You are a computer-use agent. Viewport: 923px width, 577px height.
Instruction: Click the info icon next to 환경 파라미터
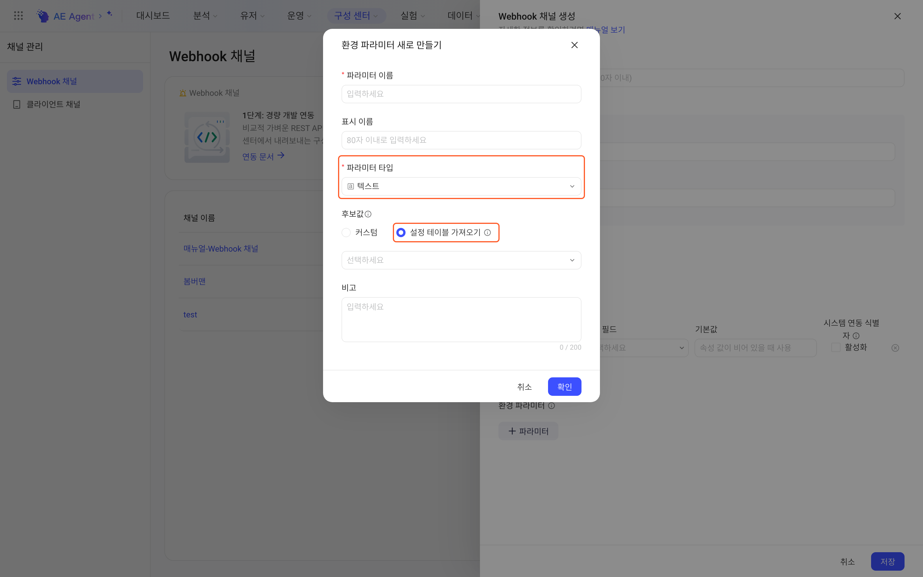[551, 406]
